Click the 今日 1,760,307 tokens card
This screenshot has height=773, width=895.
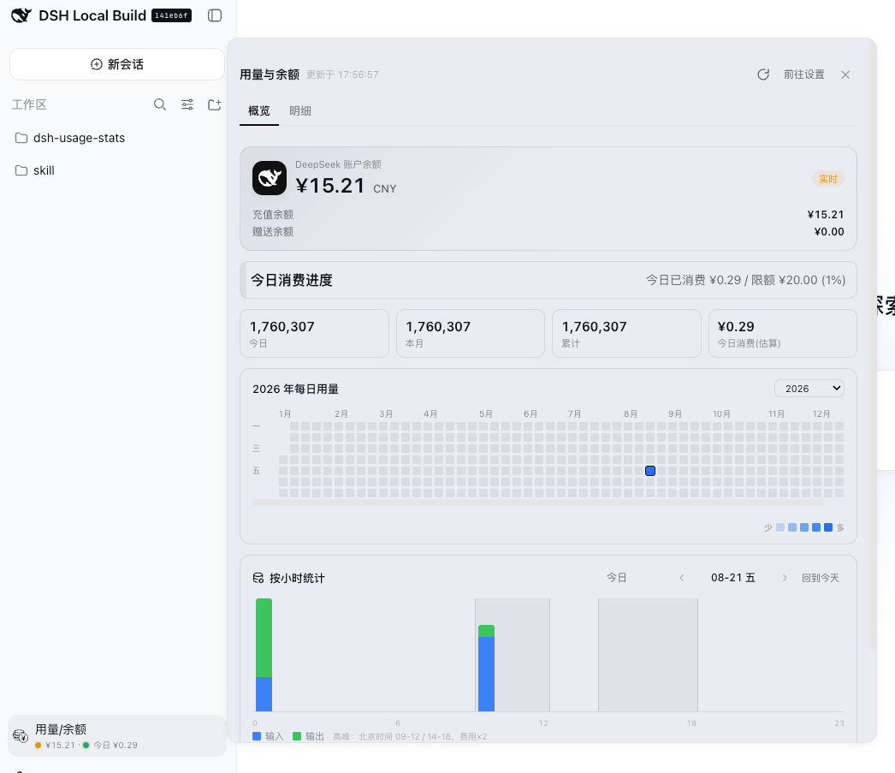[x=315, y=333]
